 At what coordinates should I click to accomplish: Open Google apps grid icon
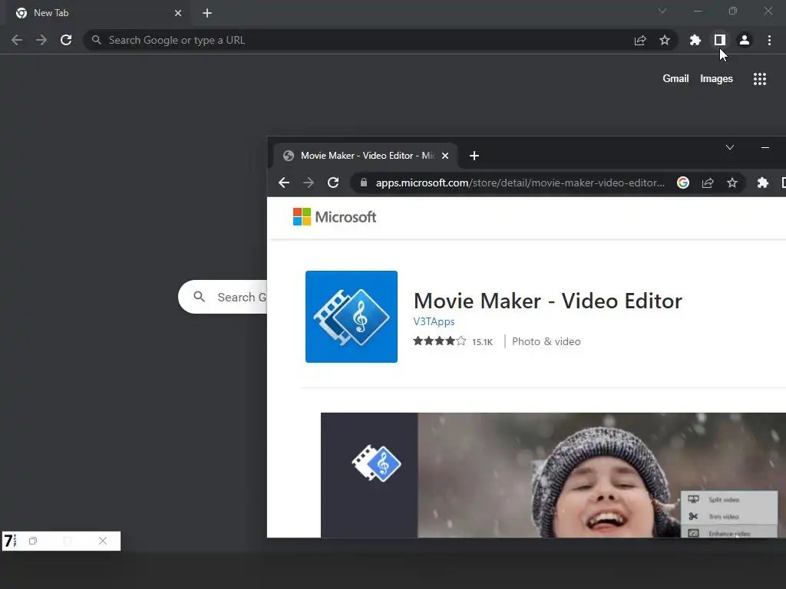pyautogui.click(x=759, y=79)
